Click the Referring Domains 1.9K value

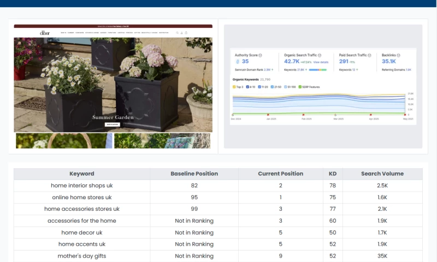[x=409, y=70]
